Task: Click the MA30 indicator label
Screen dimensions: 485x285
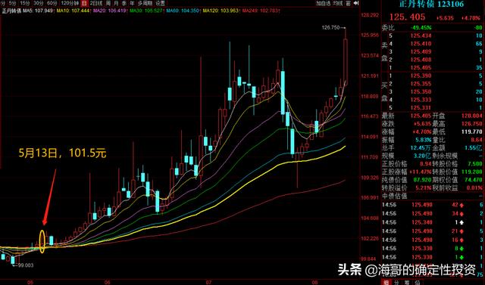Action: pyautogui.click(x=146, y=11)
